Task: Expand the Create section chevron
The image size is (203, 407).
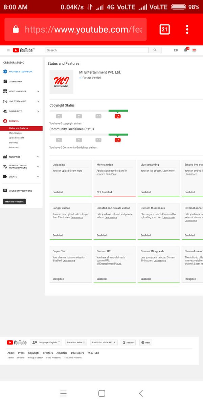Action: tap(38, 177)
